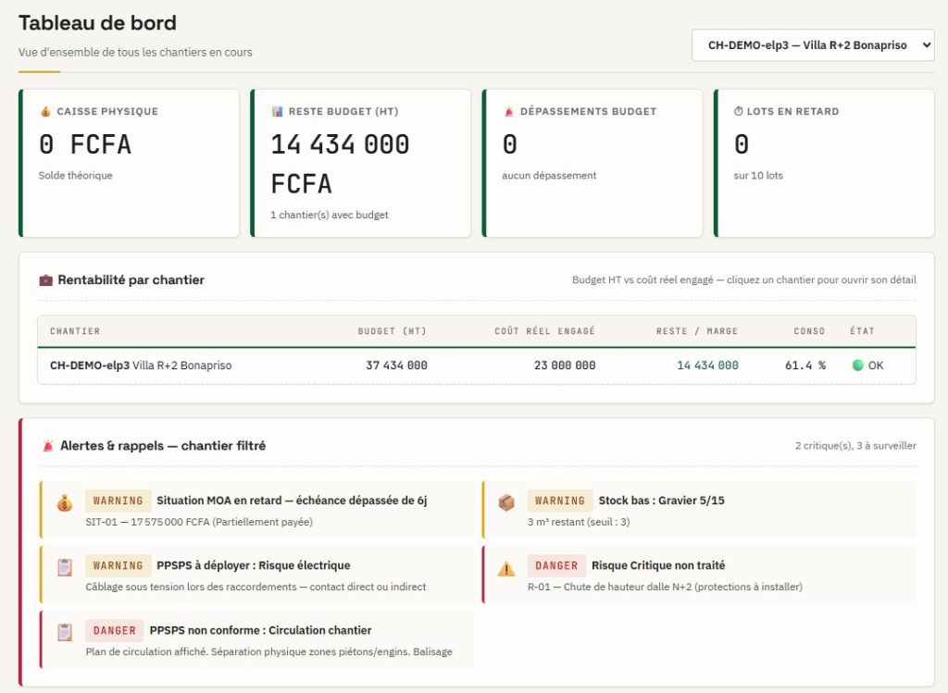This screenshot has height=693, width=948.
Task: Click the 14 434 000 FCFA reste budget amount
Action: [x=340, y=164]
